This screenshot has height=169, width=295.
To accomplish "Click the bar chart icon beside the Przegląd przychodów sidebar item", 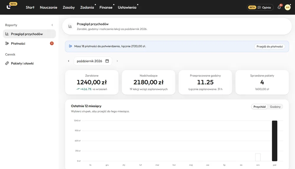I will [7, 34].
